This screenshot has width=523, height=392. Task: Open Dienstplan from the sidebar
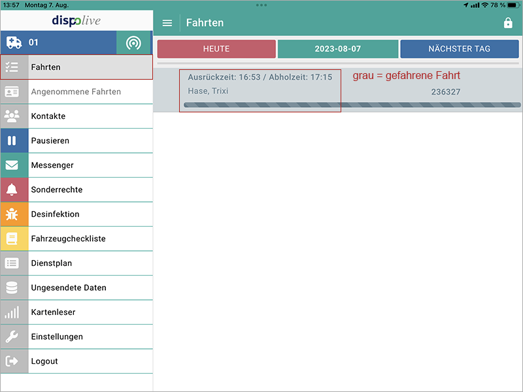14,263
